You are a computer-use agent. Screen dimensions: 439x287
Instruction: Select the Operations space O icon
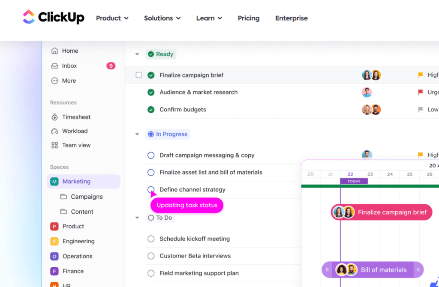pos(54,256)
